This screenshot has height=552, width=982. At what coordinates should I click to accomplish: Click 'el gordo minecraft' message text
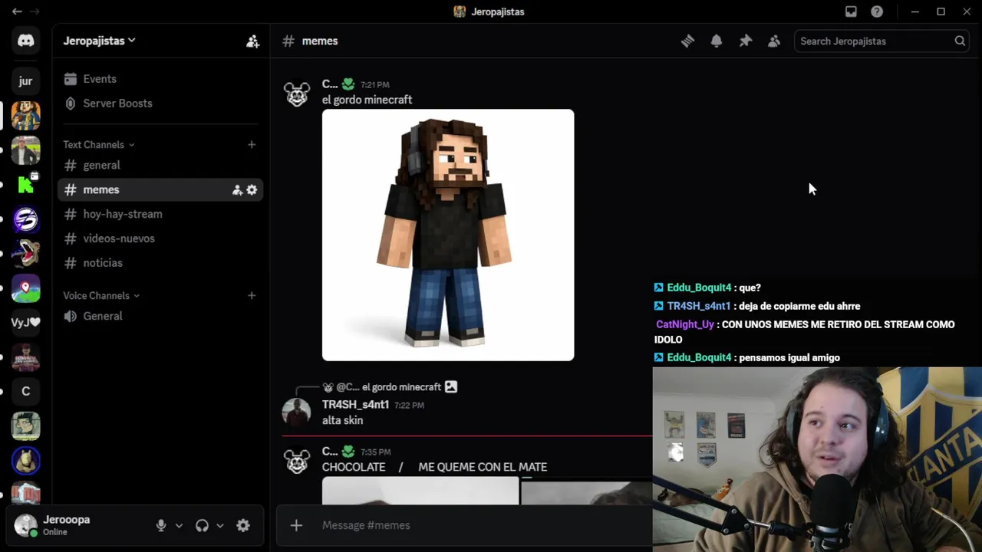click(367, 100)
